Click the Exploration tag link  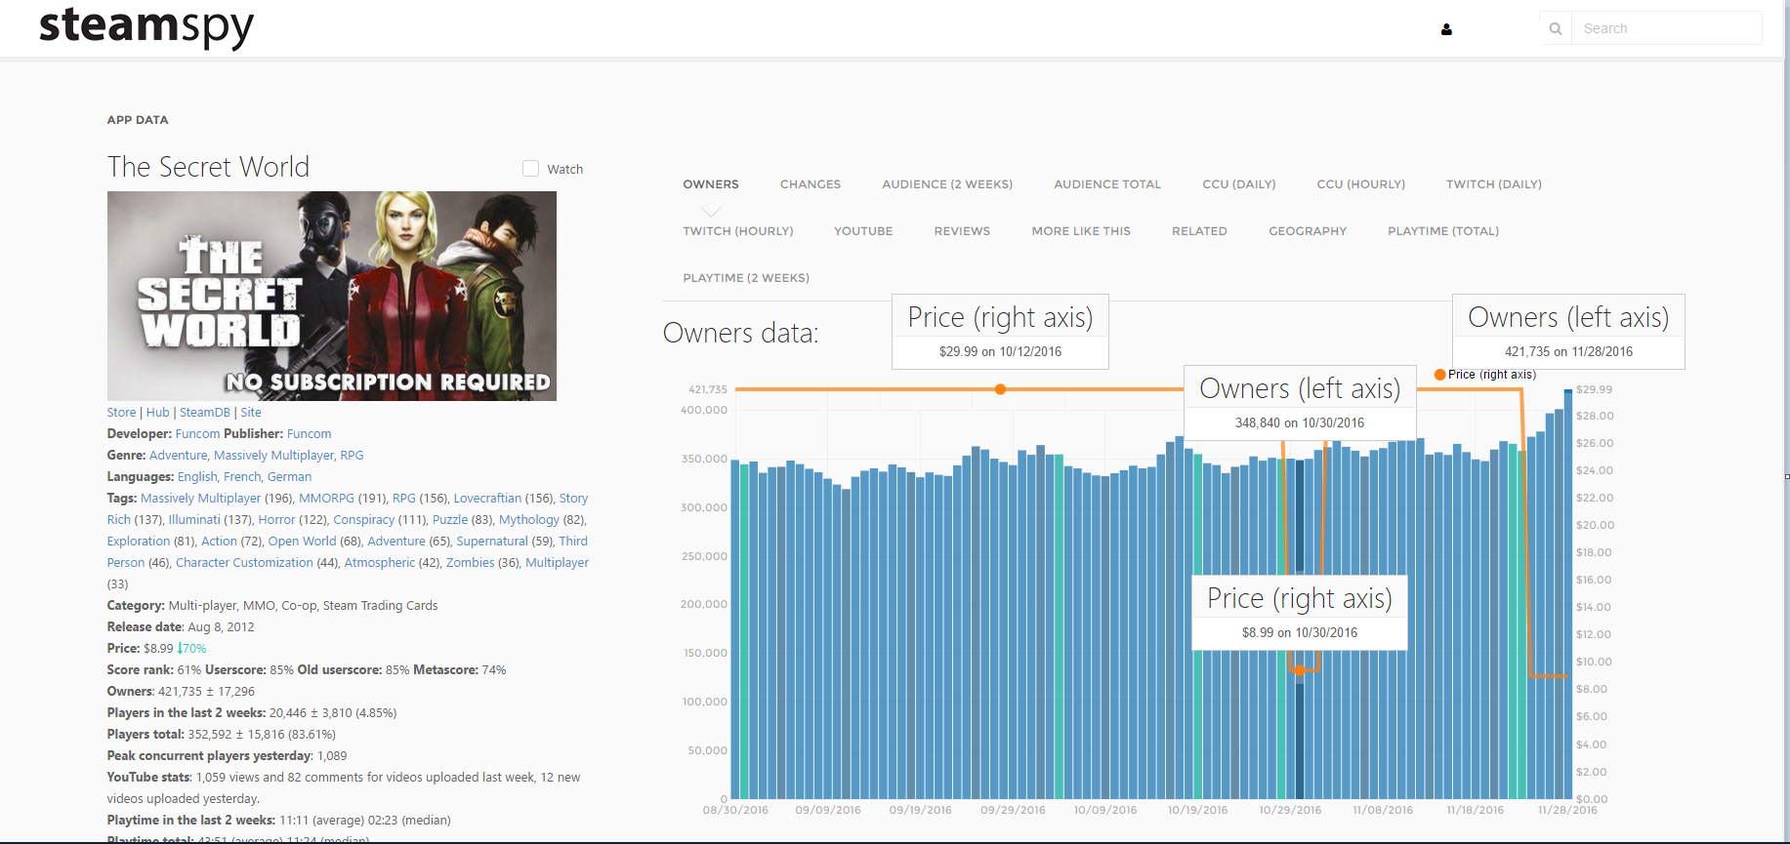[x=139, y=542]
